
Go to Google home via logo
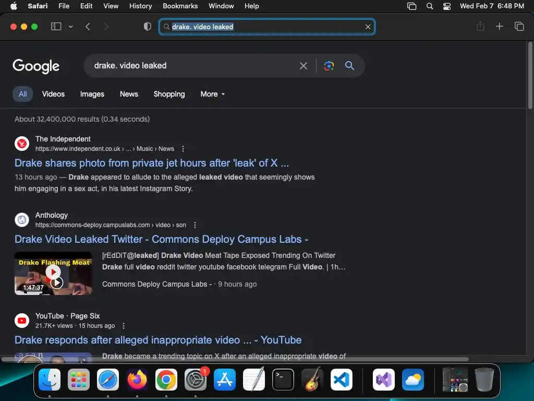point(36,66)
